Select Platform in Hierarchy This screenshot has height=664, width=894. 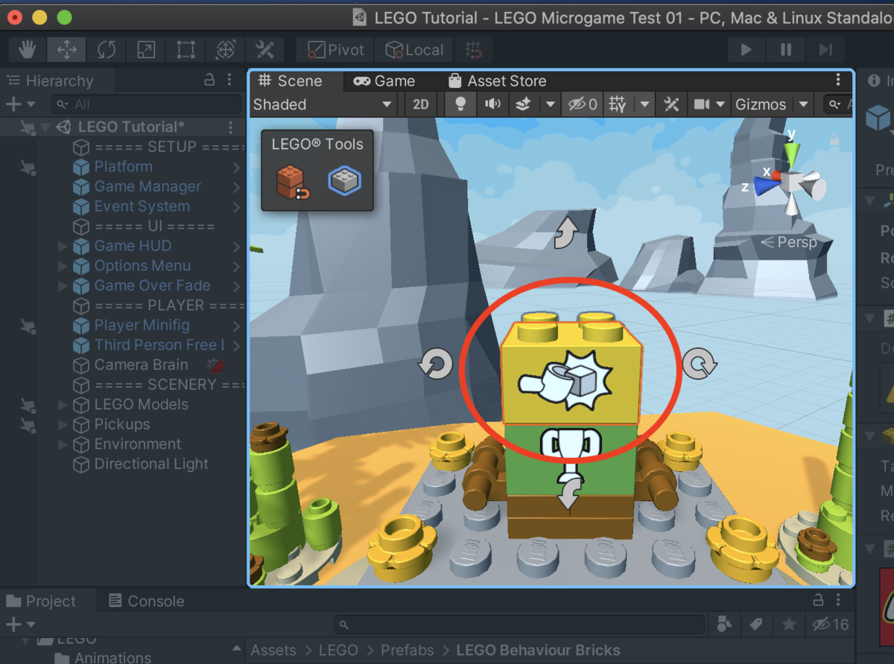tap(123, 167)
